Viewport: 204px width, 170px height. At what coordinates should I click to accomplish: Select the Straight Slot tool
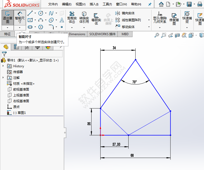pos(30,27)
